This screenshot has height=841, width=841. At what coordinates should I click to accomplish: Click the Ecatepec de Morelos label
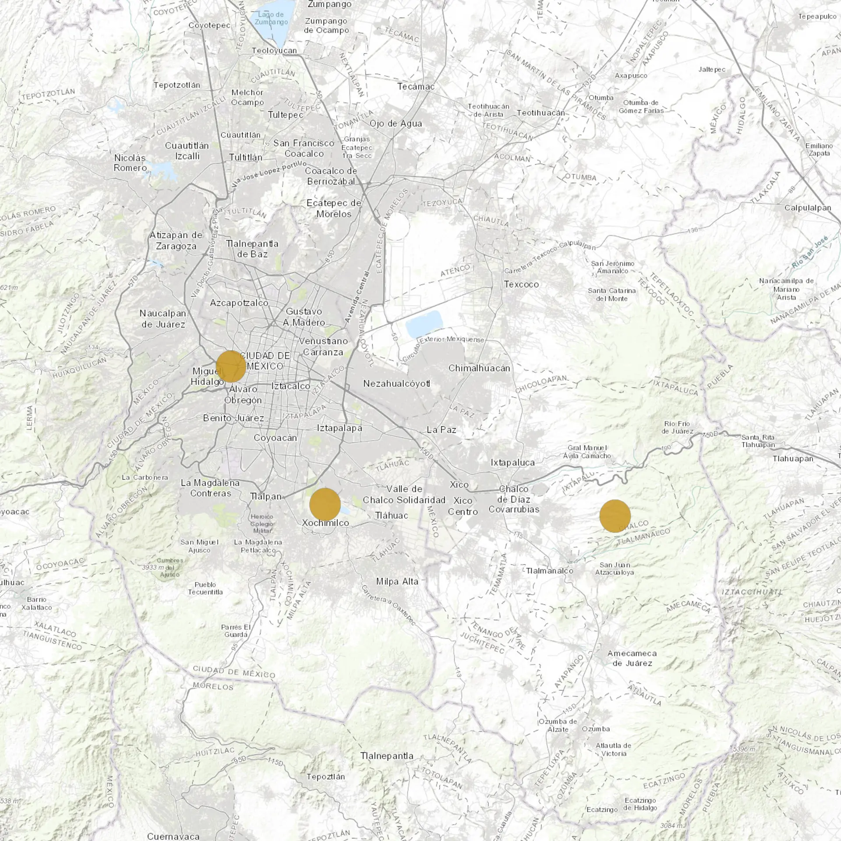pos(334,208)
